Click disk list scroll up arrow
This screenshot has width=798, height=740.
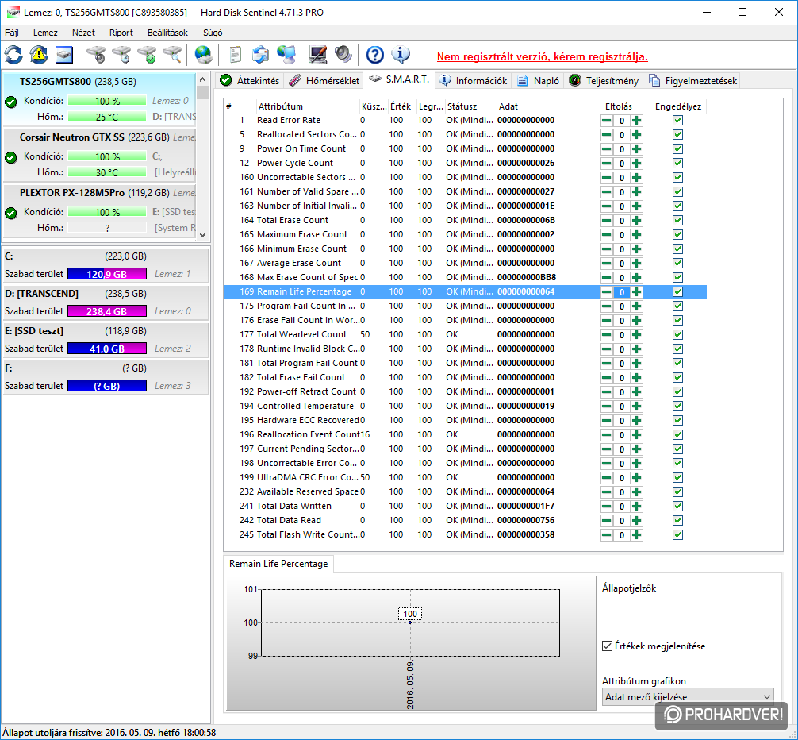[x=202, y=79]
